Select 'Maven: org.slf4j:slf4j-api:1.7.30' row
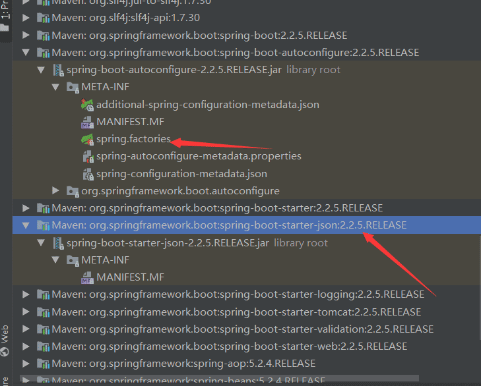 126,18
